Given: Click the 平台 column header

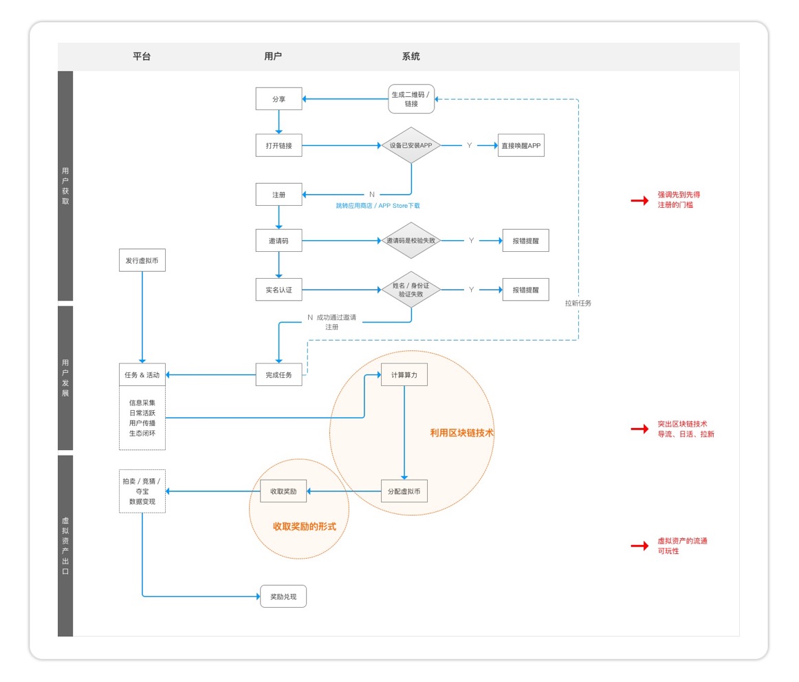Looking at the screenshot, I should tap(142, 56).
